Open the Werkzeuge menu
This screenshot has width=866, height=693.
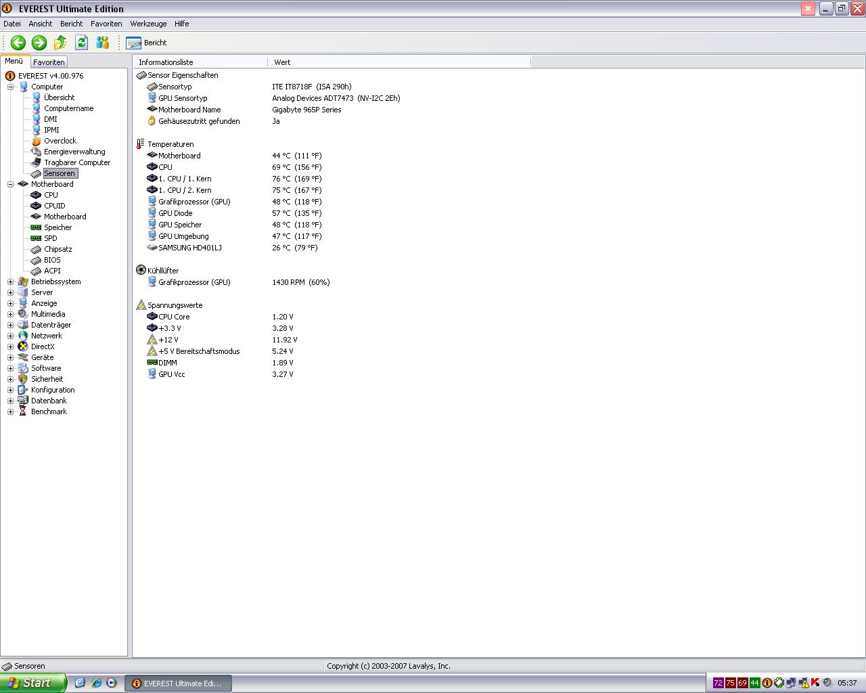tap(148, 24)
